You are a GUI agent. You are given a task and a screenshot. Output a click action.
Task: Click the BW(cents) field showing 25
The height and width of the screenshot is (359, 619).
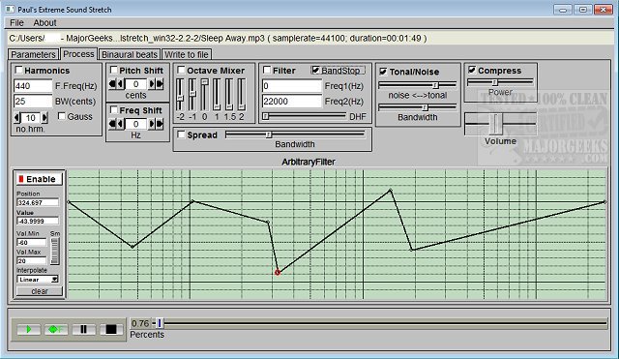(x=33, y=101)
